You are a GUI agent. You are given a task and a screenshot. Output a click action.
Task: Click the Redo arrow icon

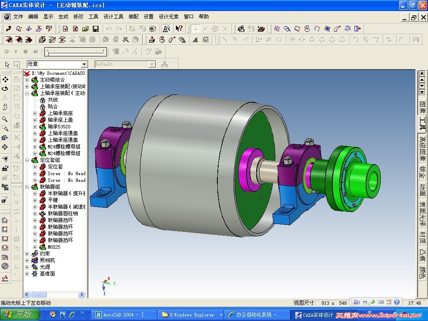119,29
